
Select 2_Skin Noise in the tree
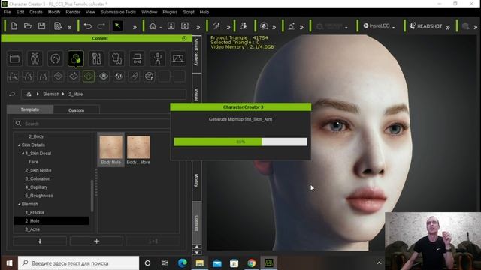tap(38, 170)
